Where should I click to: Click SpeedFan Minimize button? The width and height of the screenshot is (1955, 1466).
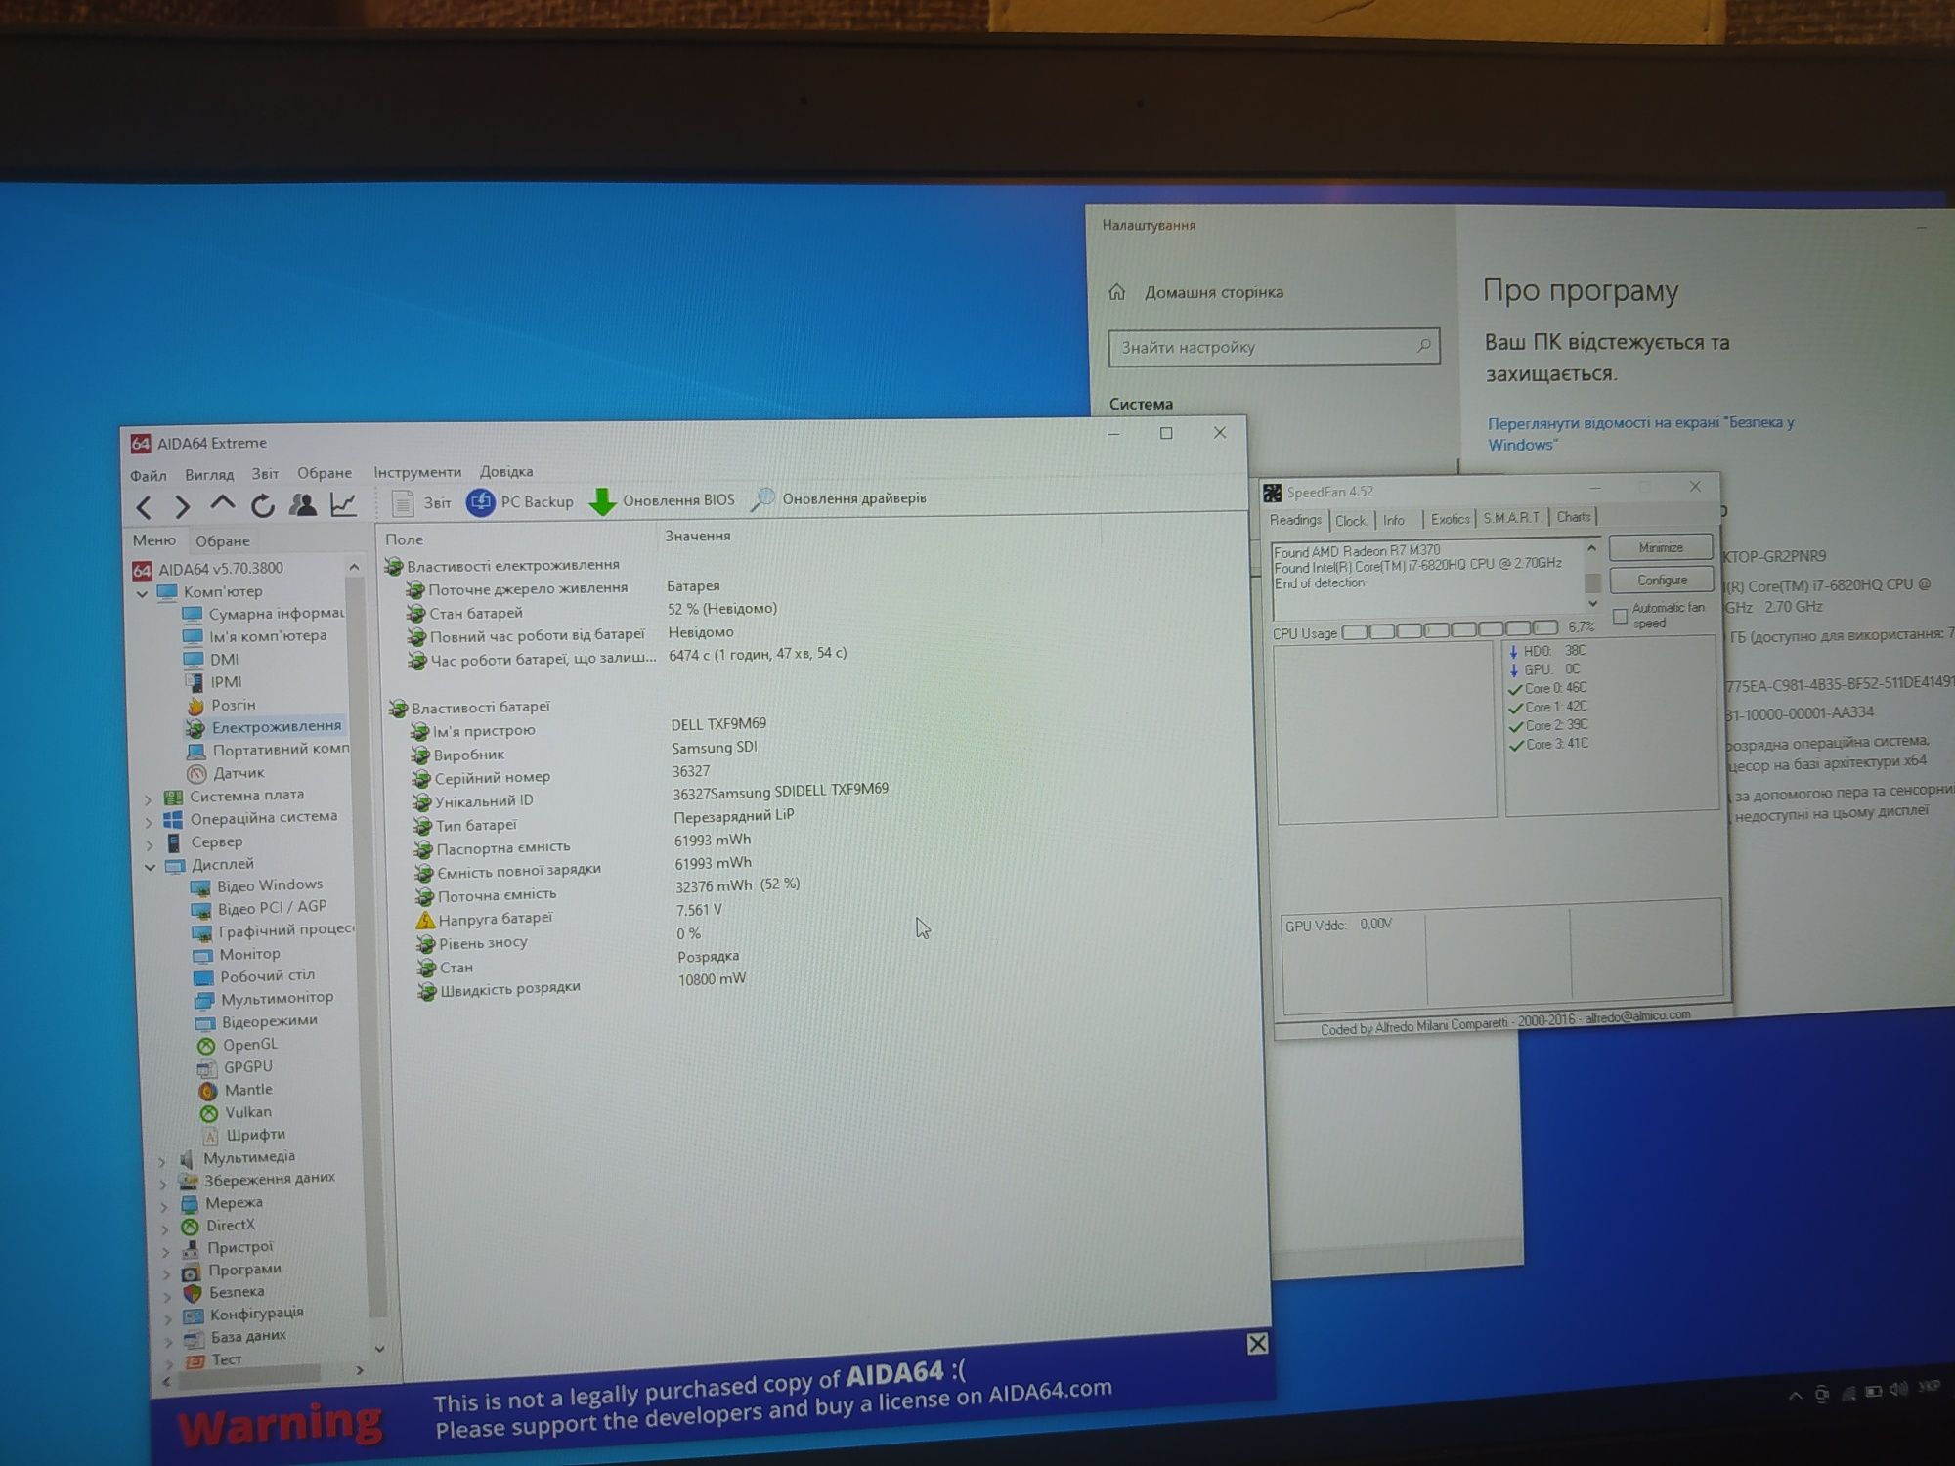1660,547
